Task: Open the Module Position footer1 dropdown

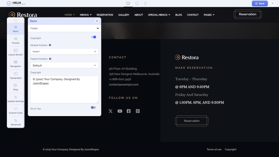Action: pos(64,51)
